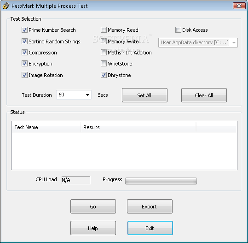Disable the Compression test checkbox
This screenshot has width=248, height=243.
[x=24, y=53]
